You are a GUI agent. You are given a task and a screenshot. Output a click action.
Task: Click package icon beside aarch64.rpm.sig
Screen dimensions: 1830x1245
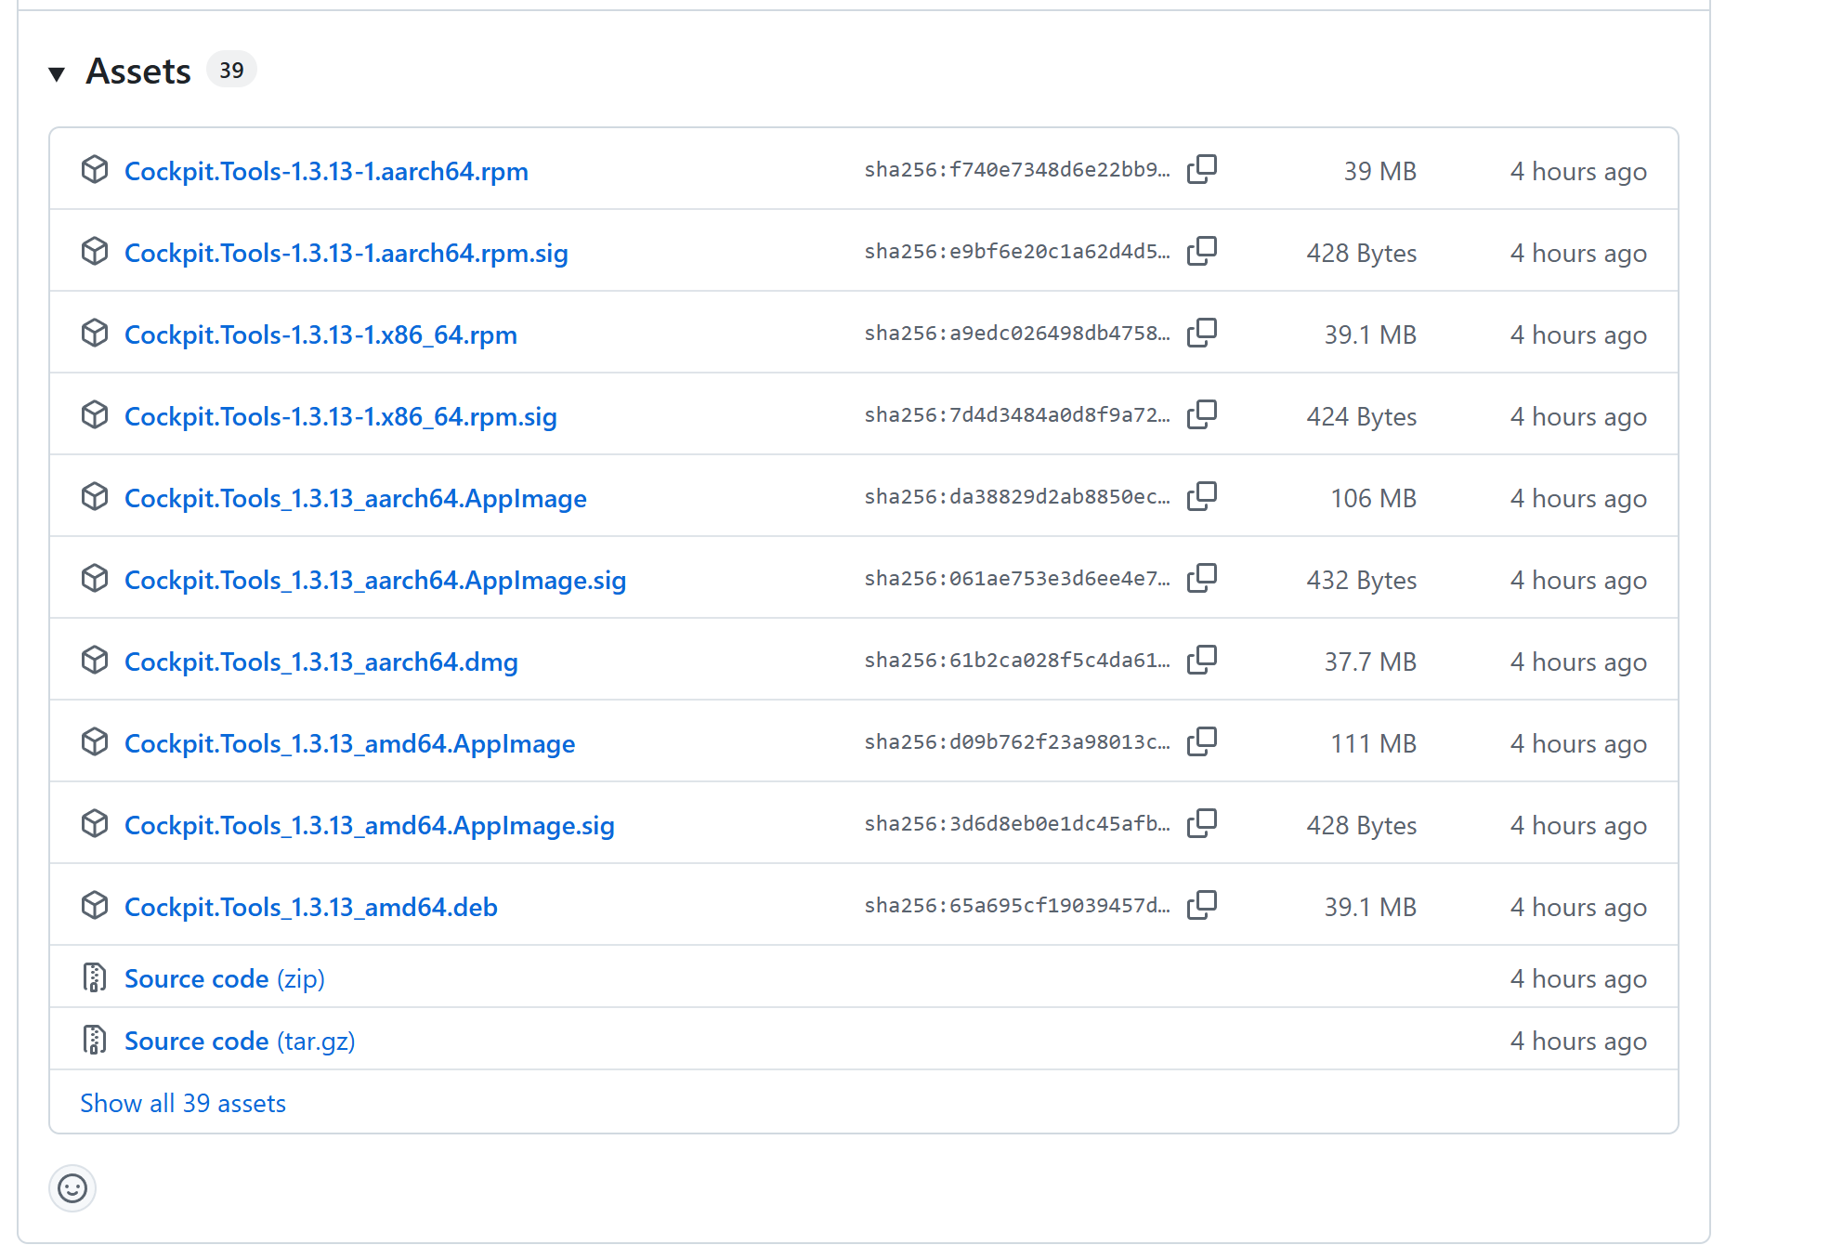coord(95,252)
